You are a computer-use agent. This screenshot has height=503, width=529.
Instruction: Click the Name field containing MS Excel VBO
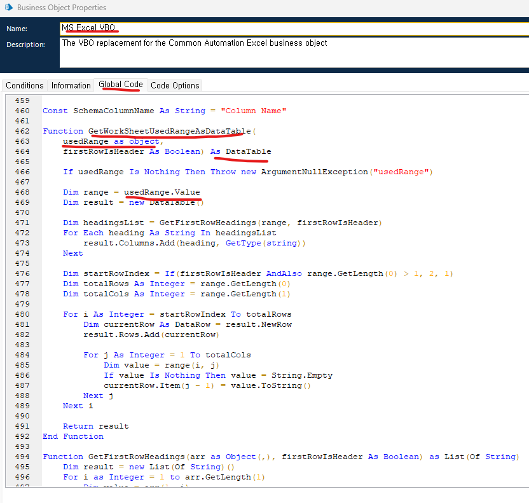click(254, 29)
